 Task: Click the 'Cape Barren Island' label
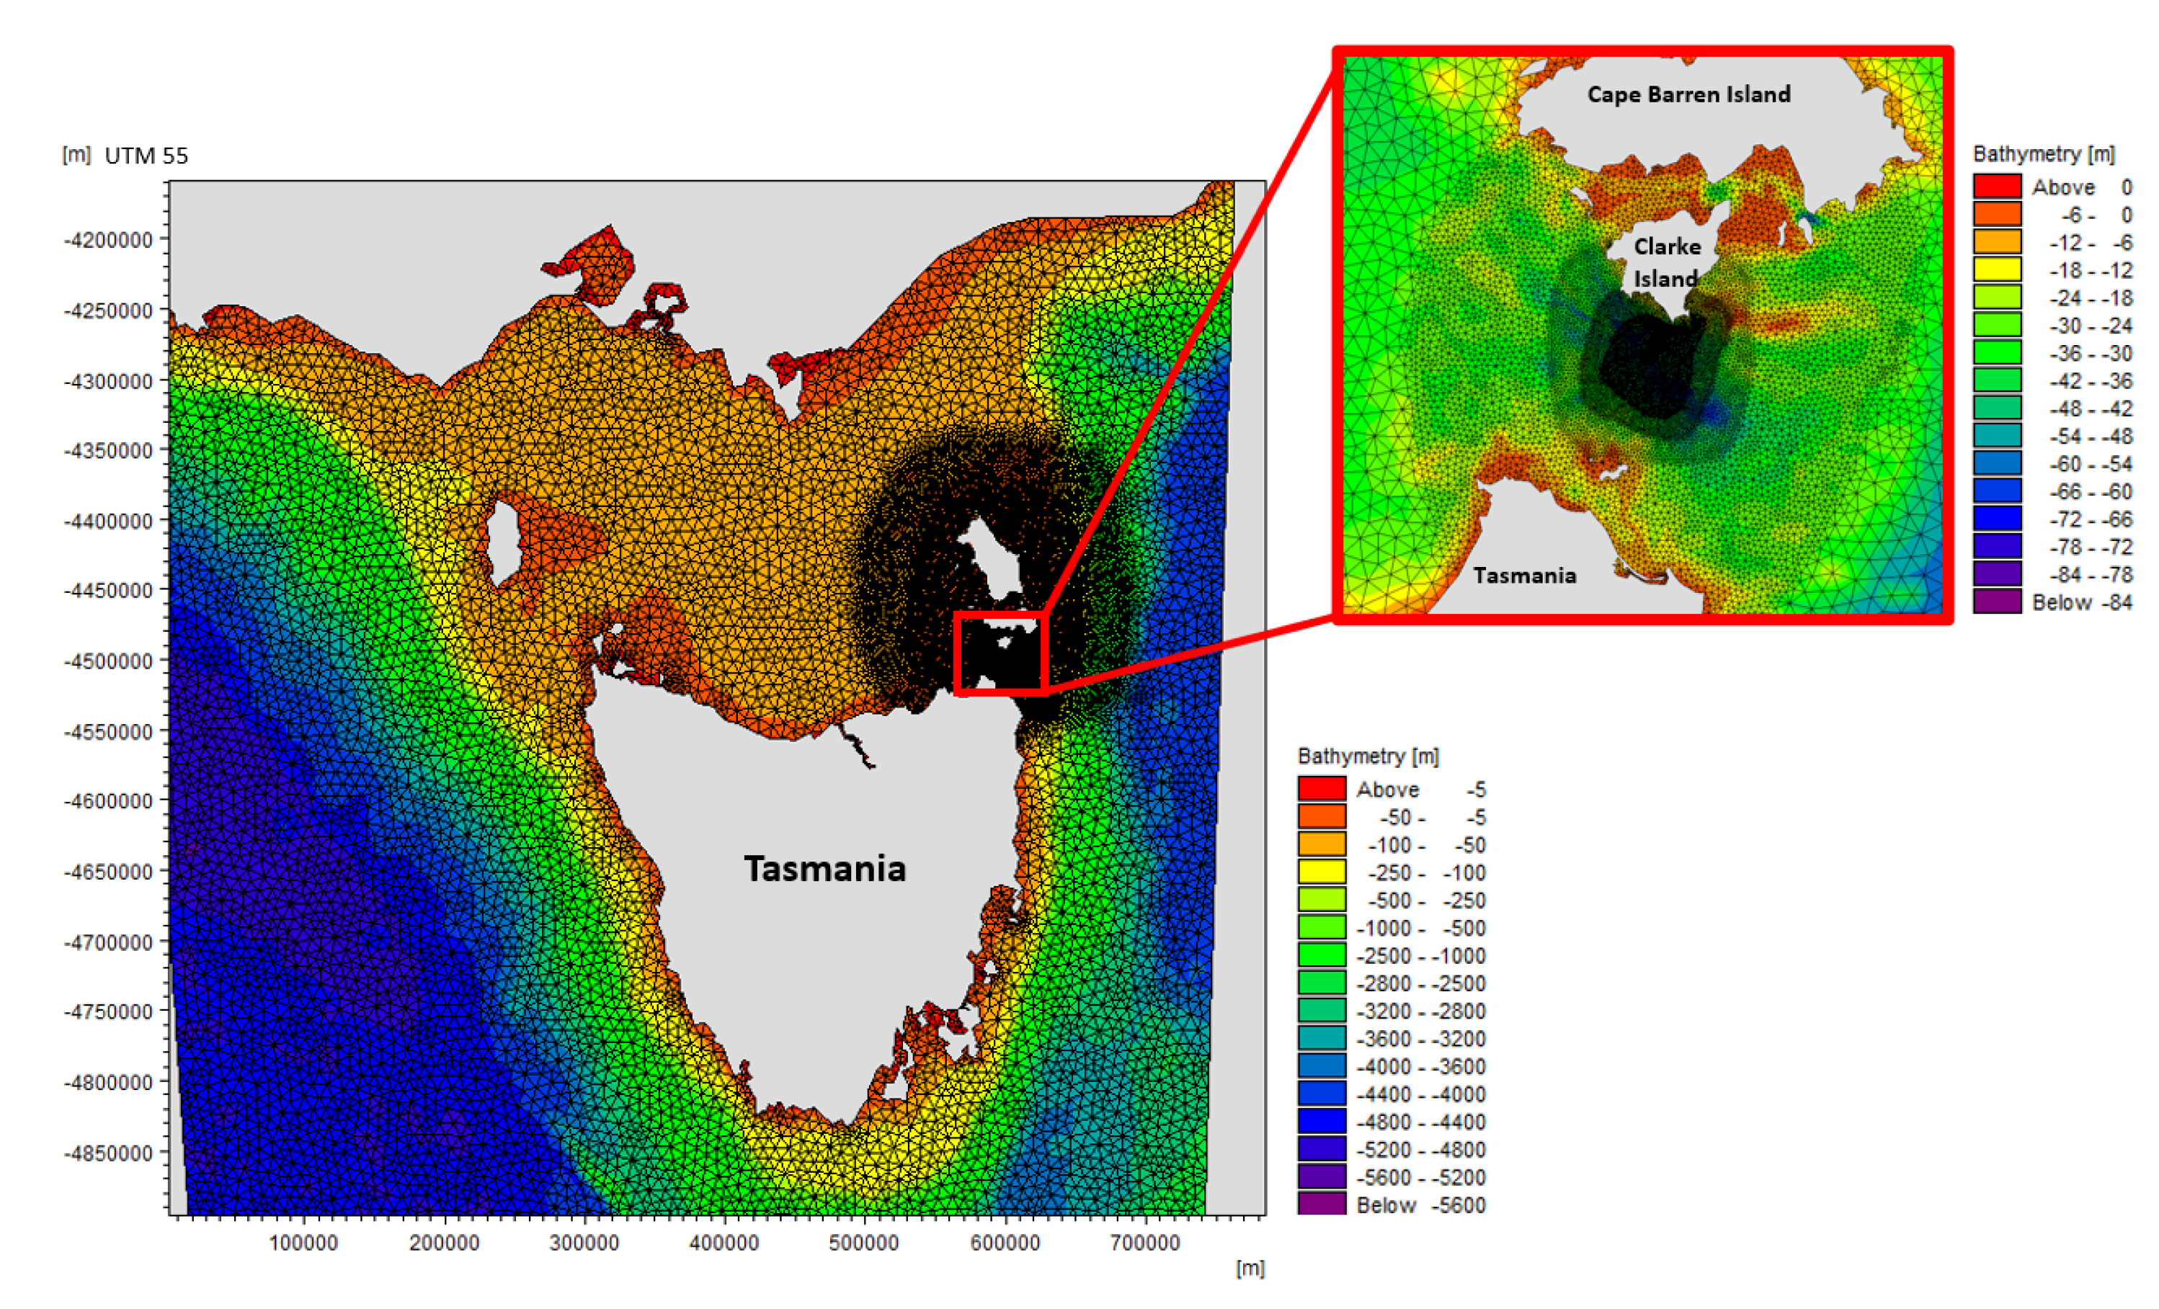point(1688,94)
